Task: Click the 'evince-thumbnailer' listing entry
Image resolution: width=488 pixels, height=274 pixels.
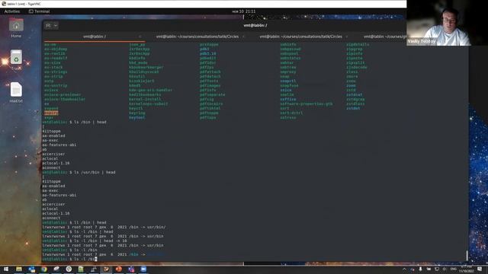Action: click(65, 99)
